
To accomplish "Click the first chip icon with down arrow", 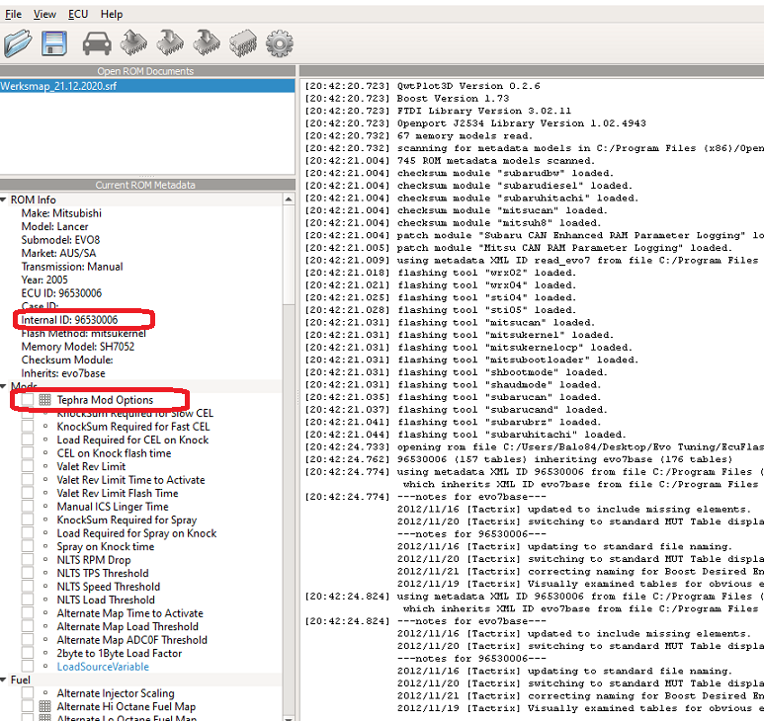I will pos(169,42).
